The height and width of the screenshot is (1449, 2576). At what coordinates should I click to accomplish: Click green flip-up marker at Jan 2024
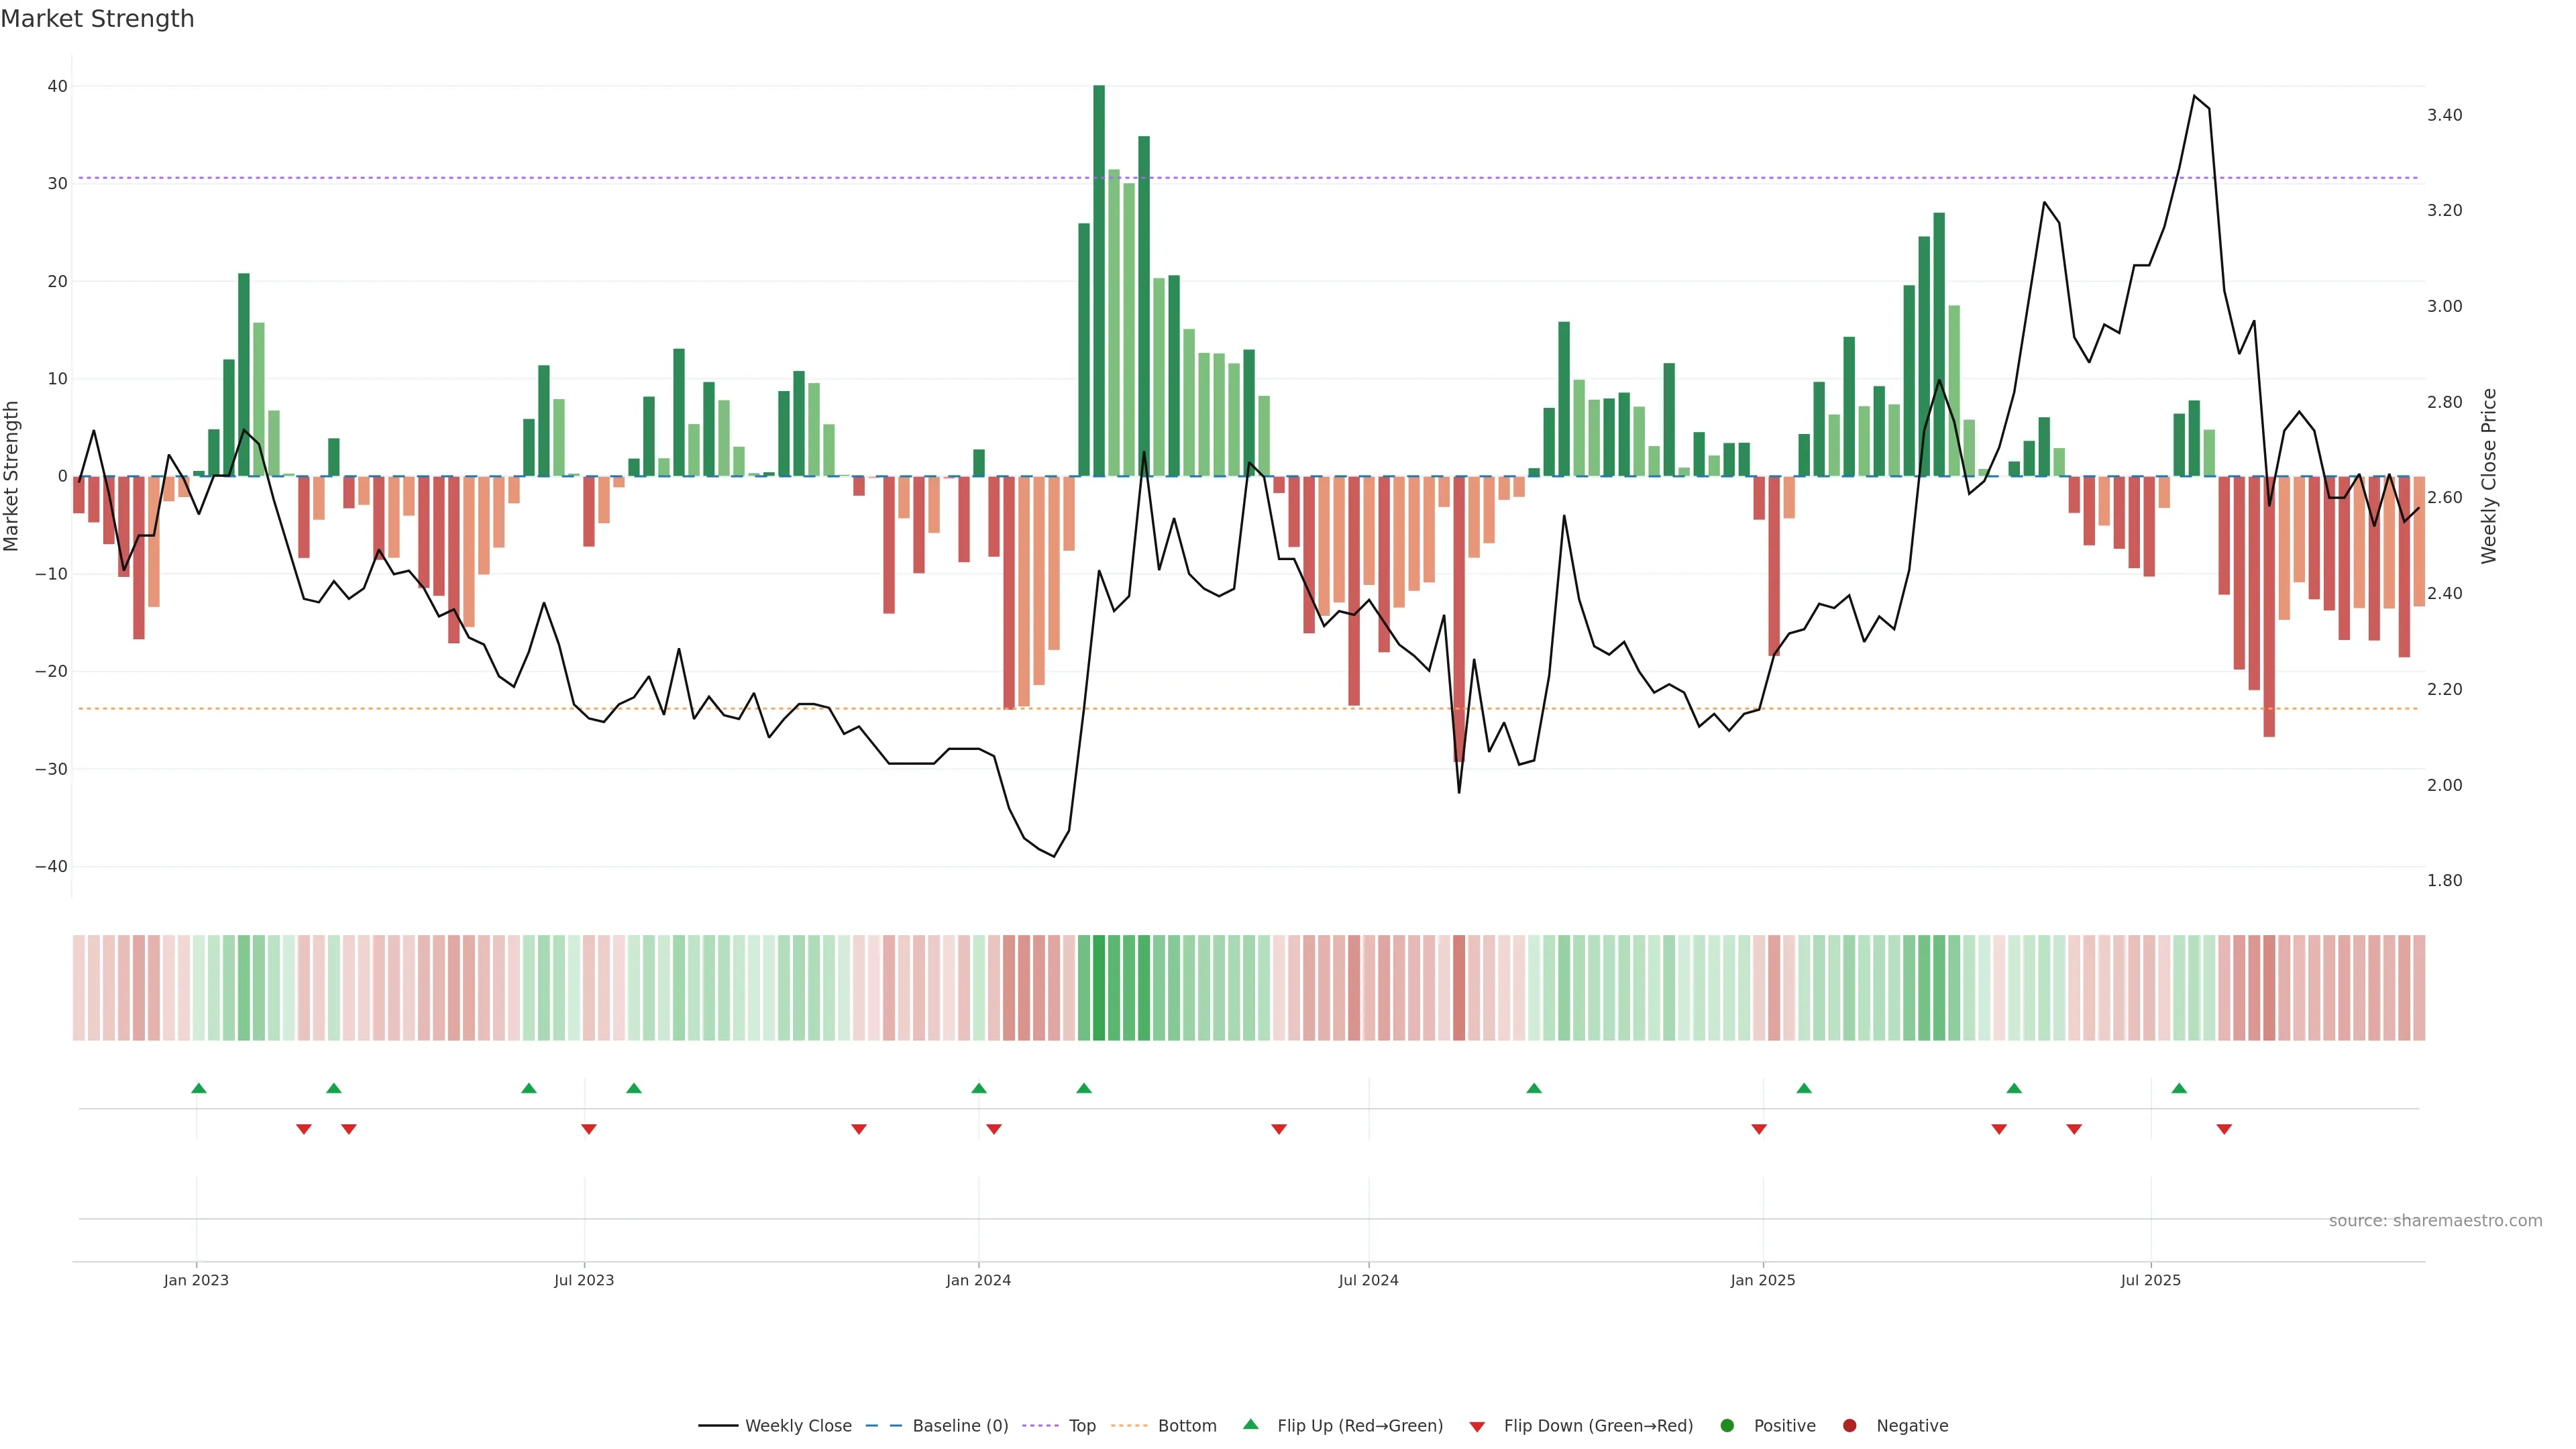(x=979, y=1088)
